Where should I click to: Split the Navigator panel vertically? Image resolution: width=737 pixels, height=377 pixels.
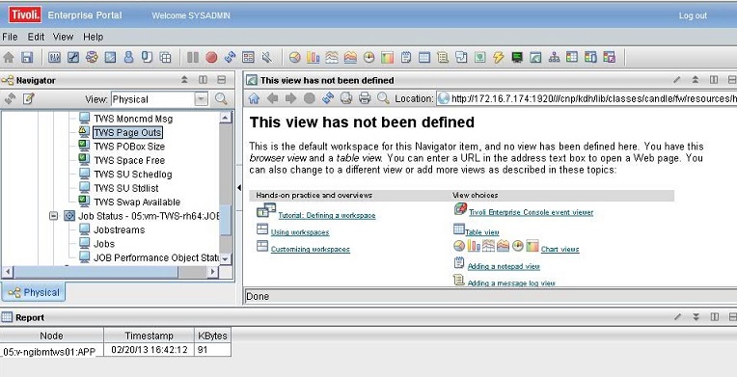[x=203, y=80]
